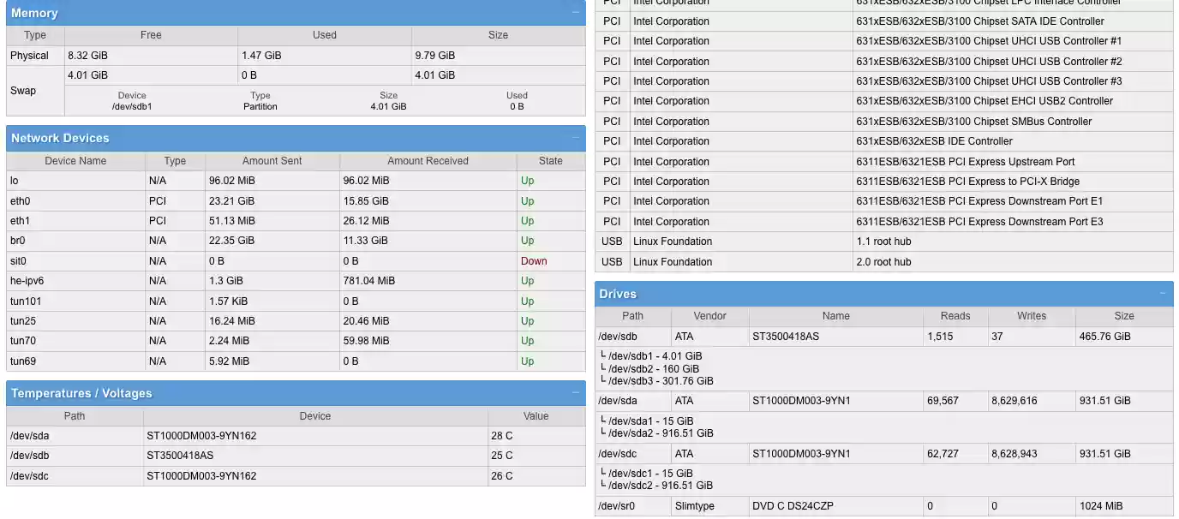Sort network devices by Device Name header
This screenshot has height=519, width=1179.
(74, 160)
